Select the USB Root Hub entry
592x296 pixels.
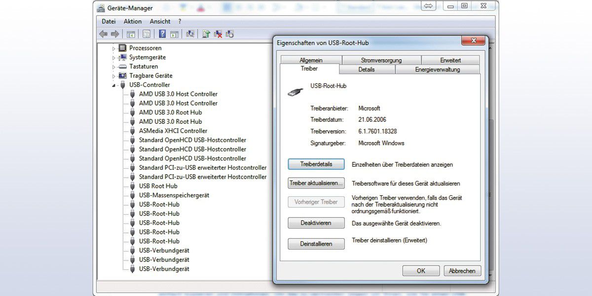pyautogui.click(x=158, y=186)
